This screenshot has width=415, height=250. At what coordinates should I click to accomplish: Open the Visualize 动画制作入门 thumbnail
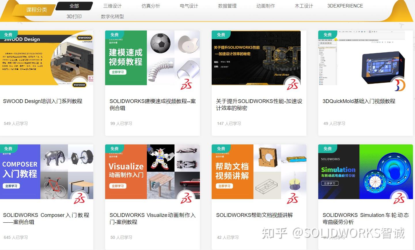(x=152, y=172)
